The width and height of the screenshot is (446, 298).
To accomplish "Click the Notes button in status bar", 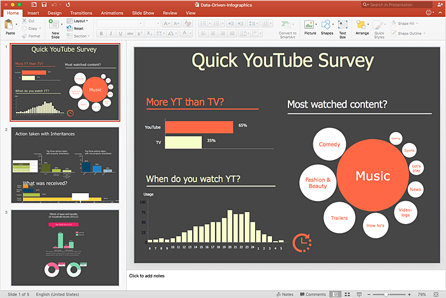I will click(x=285, y=294).
